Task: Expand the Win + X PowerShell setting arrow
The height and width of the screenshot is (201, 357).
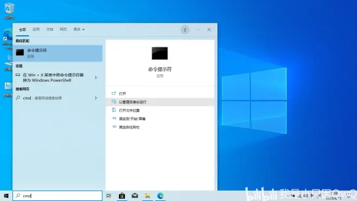Action: (96, 77)
